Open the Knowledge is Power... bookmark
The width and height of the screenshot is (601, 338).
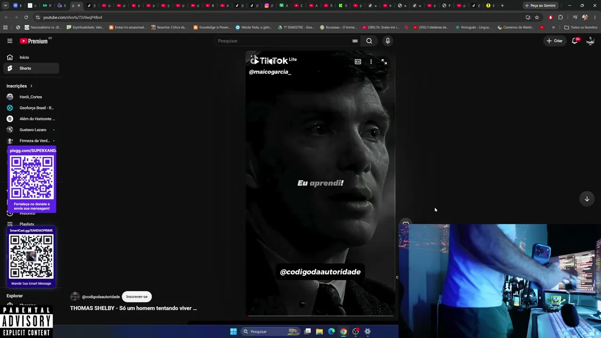[x=212, y=27]
